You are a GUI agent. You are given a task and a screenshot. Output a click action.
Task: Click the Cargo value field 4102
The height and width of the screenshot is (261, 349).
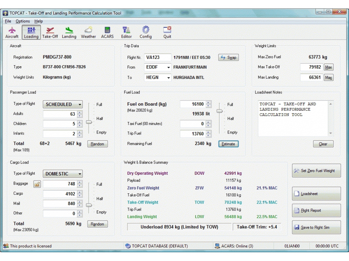point(60,194)
